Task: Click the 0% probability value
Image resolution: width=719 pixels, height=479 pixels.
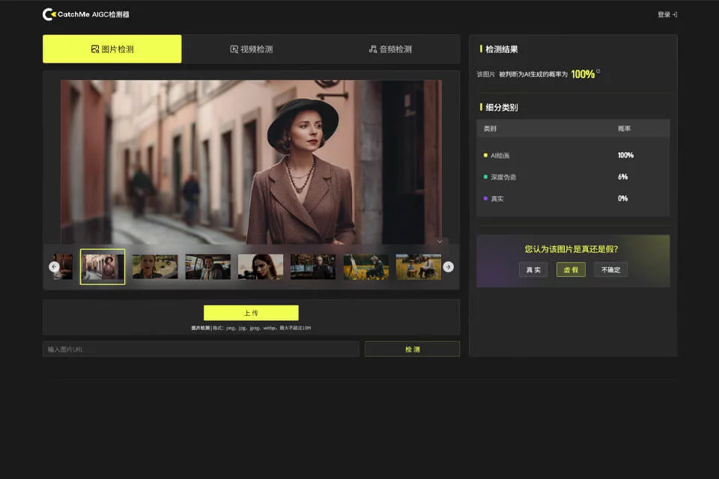Action: pyautogui.click(x=622, y=198)
